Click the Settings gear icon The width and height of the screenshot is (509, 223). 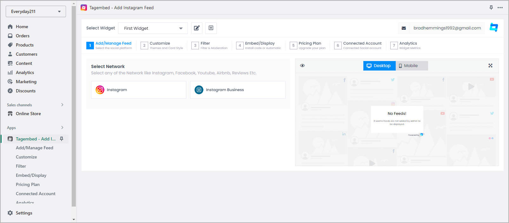[10, 213]
